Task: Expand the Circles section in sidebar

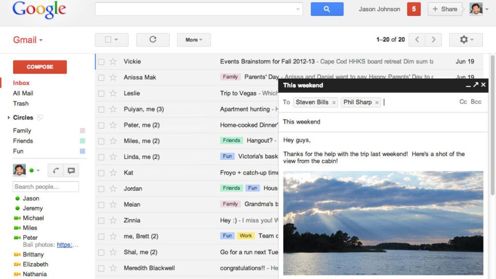Action: tap(9, 118)
